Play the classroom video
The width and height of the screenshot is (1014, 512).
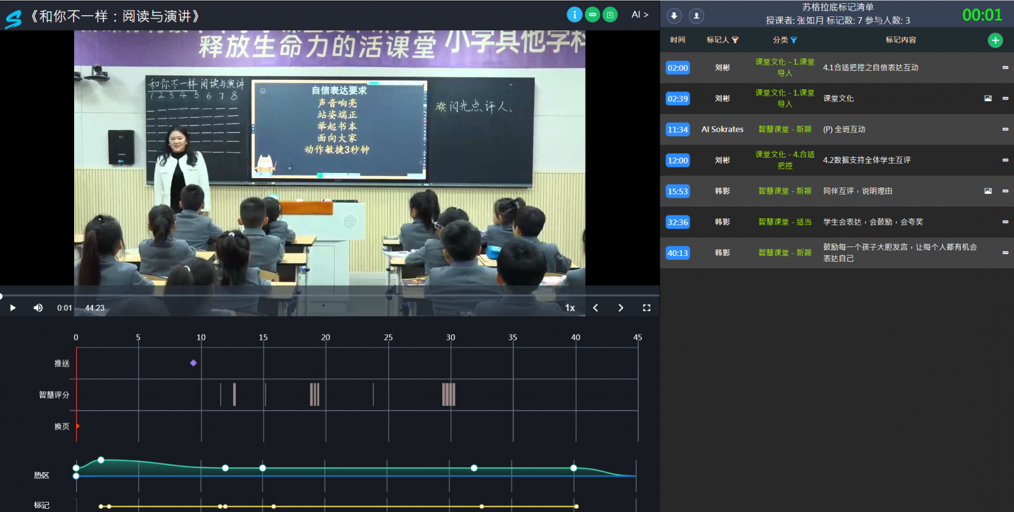tap(13, 308)
